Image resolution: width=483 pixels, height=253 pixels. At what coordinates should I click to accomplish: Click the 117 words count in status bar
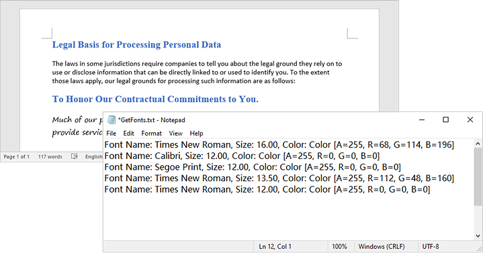[x=50, y=156]
